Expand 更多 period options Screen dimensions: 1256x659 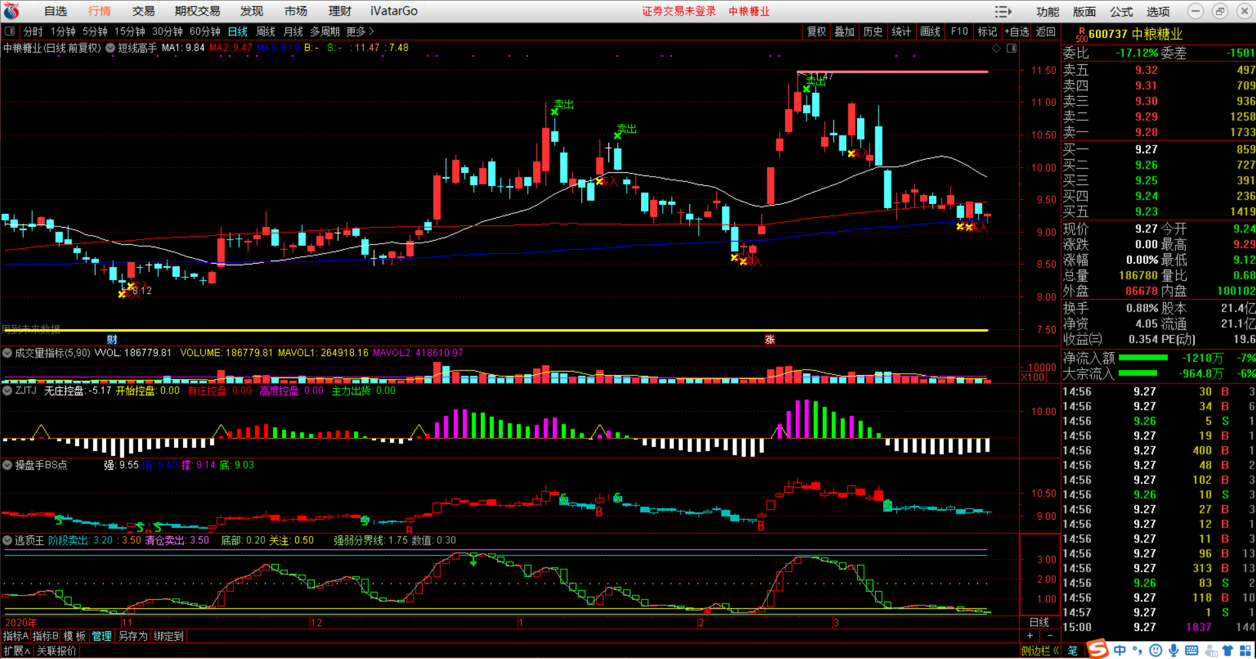point(360,31)
